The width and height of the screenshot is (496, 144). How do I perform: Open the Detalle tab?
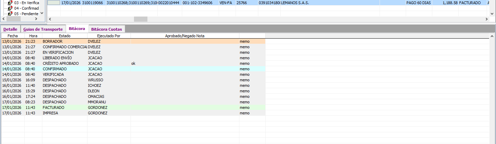tap(10, 29)
